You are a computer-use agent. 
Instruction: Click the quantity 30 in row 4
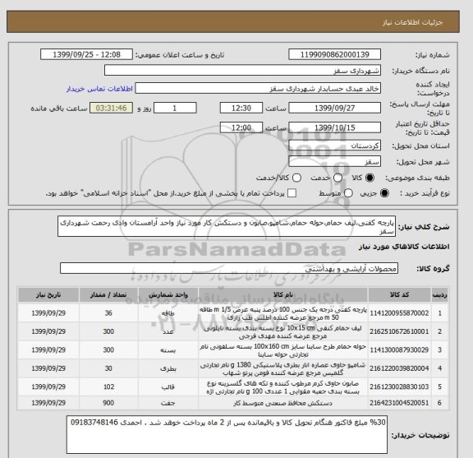(108, 368)
